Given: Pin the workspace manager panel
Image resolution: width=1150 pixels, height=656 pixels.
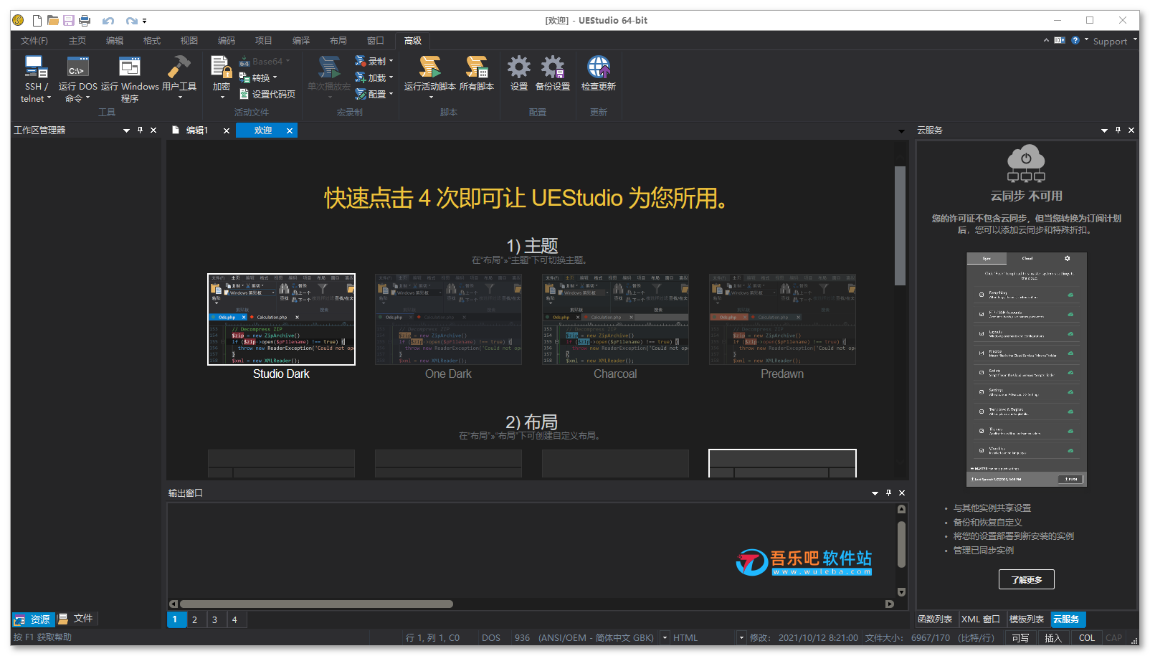Looking at the screenshot, I should (141, 130).
